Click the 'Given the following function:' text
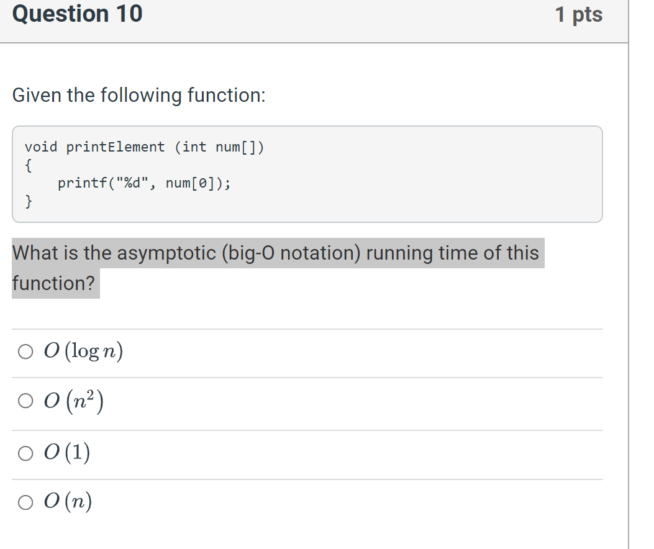The image size is (654, 549). 139,96
